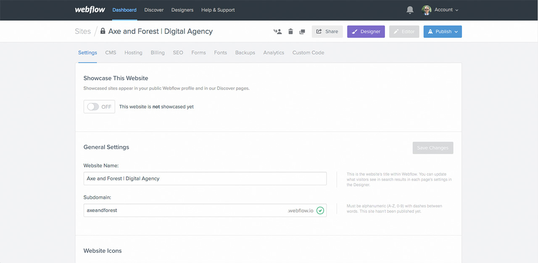Click the 'Website Icons' heading

click(x=103, y=250)
